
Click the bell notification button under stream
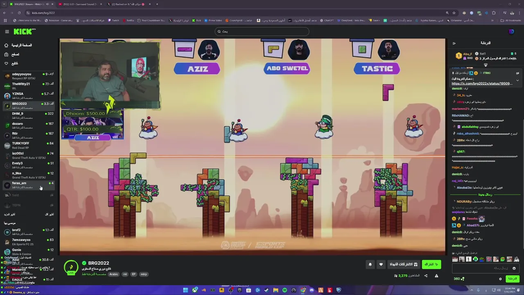370,264
